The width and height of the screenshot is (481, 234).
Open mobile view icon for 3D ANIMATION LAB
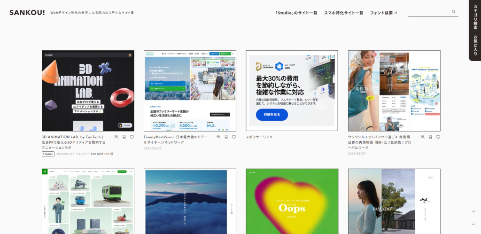pyautogui.click(x=124, y=137)
